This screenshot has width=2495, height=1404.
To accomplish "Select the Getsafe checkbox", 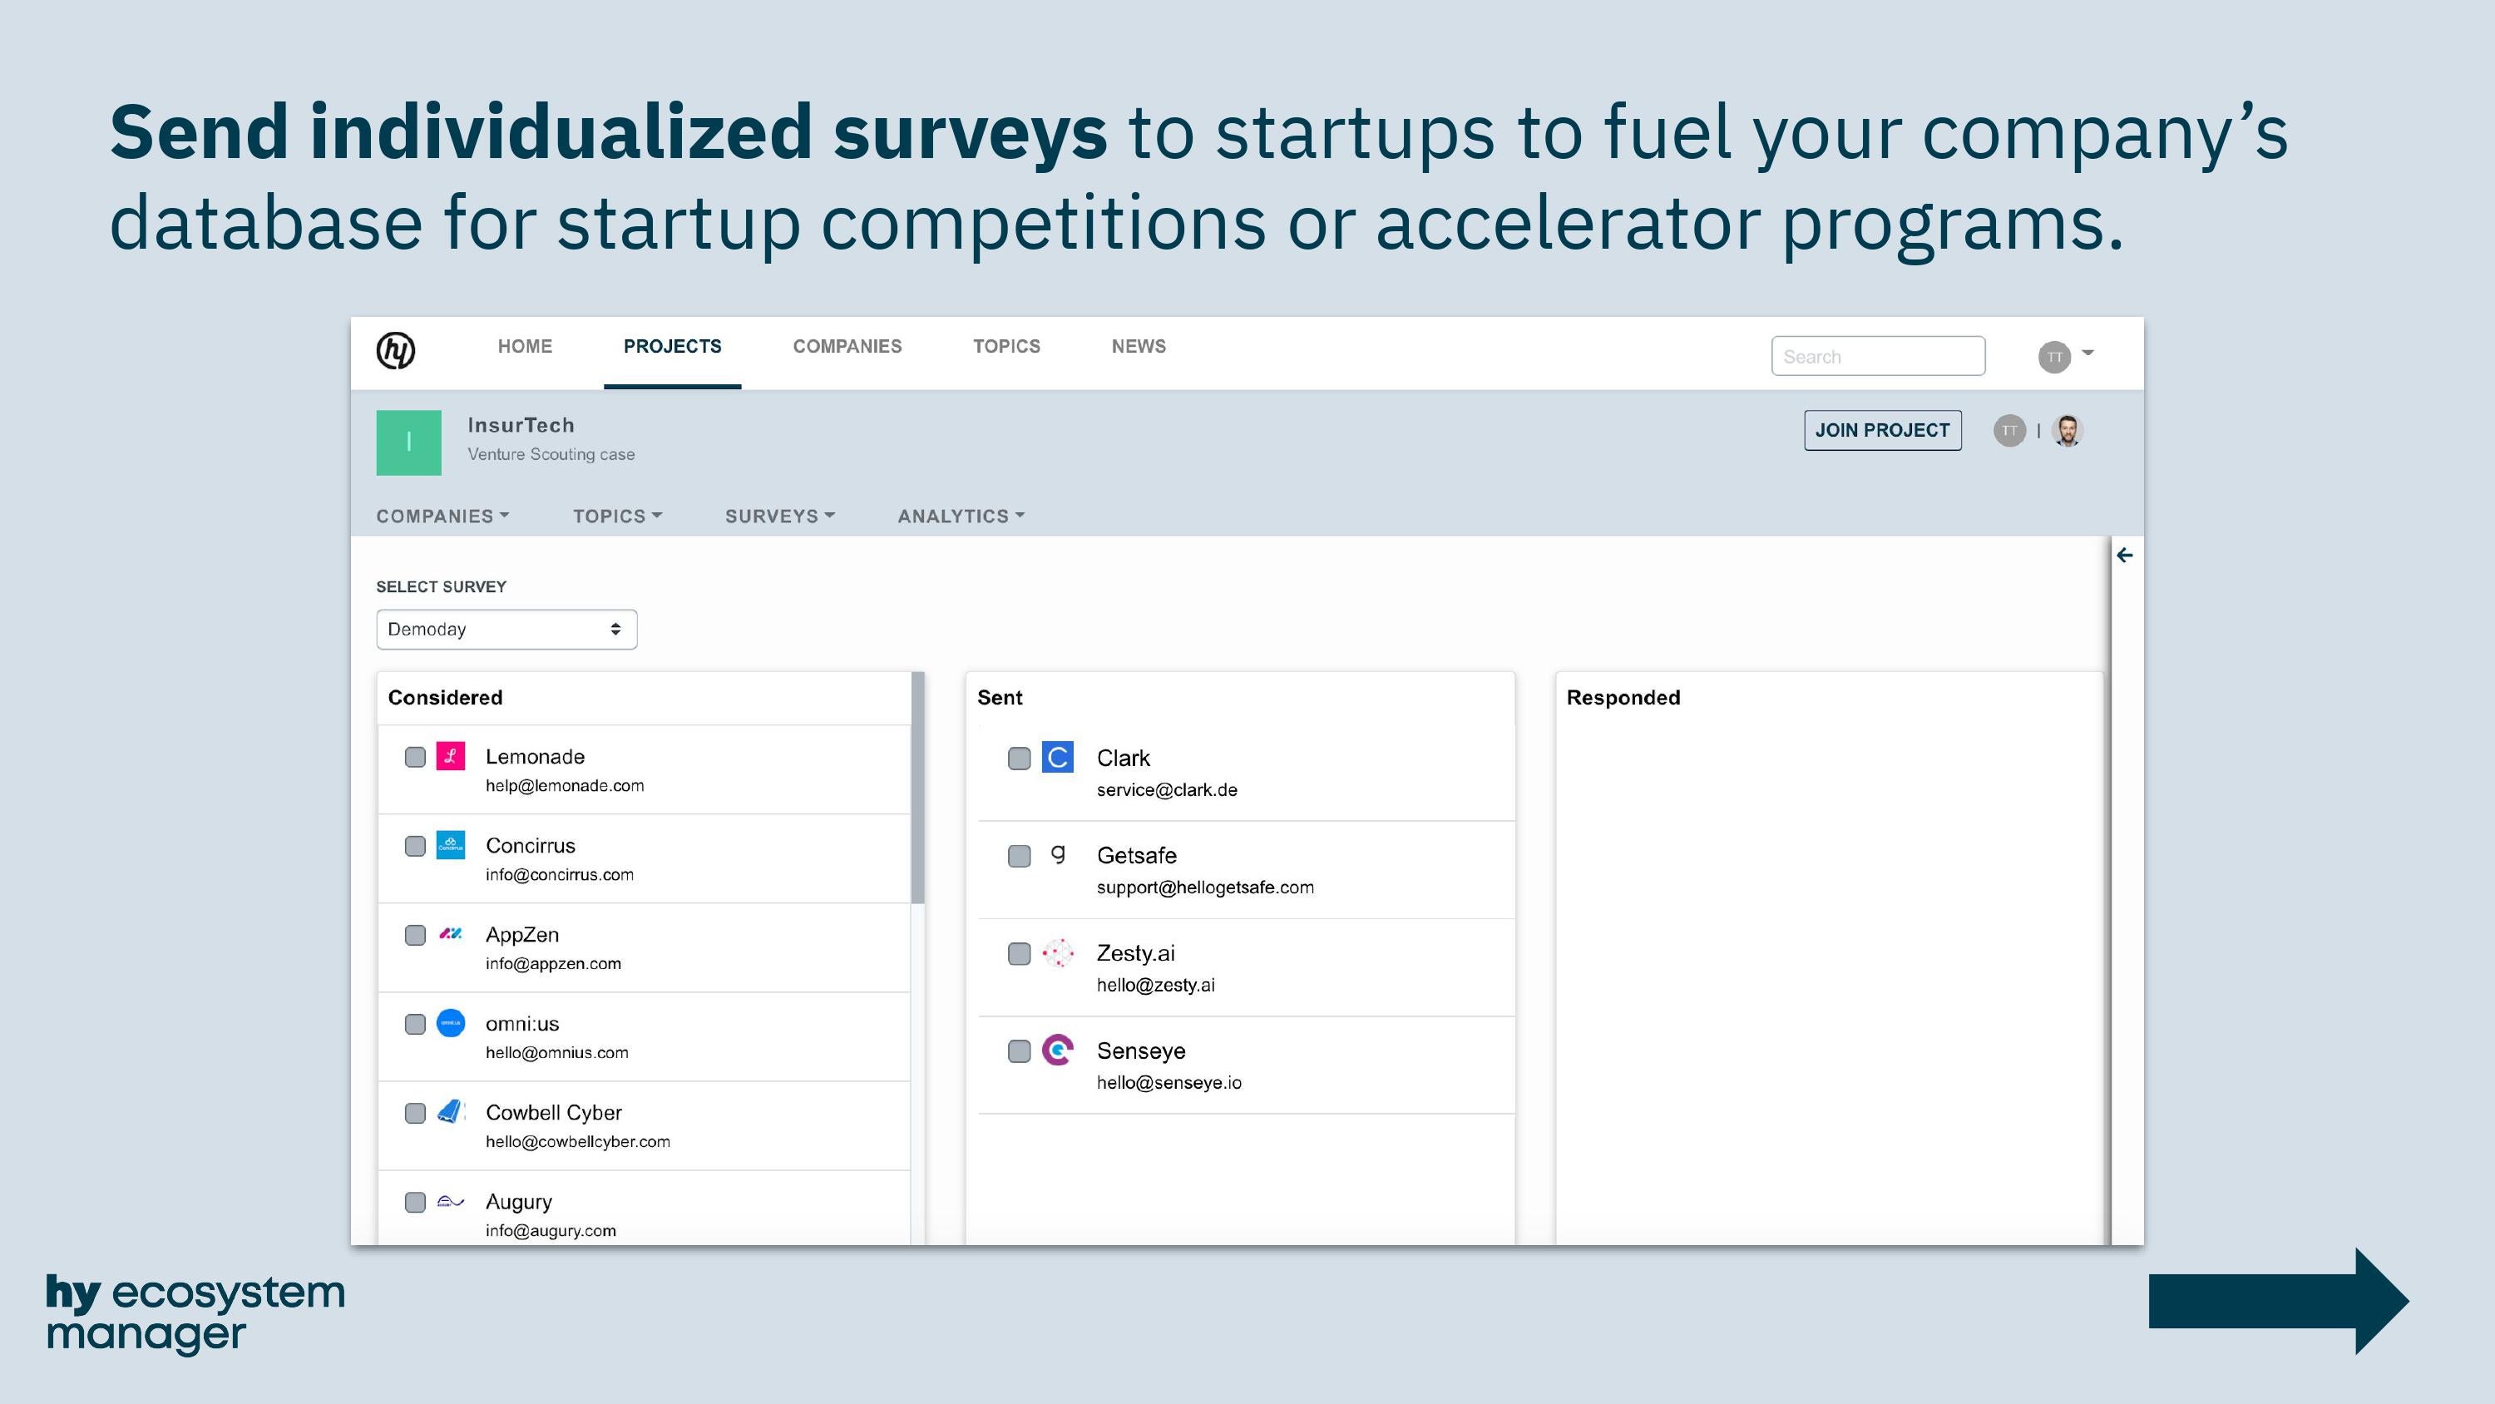I will tap(1019, 856).
